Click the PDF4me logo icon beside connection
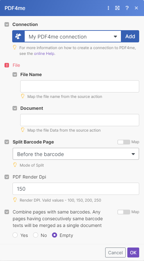Viewport: 144px width, 261px height. tap(19, 36)
